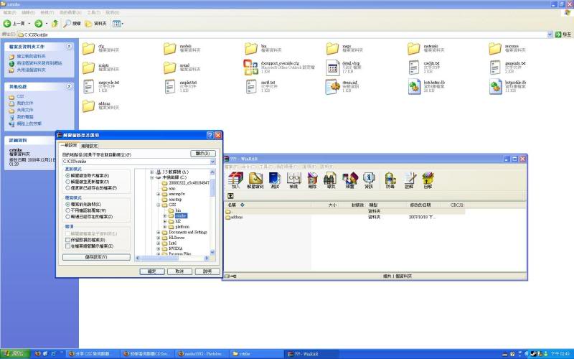574x359 pixels.
Task: Click the WinRAR Extract To toolbar icon
Action: tap(255, 179)
